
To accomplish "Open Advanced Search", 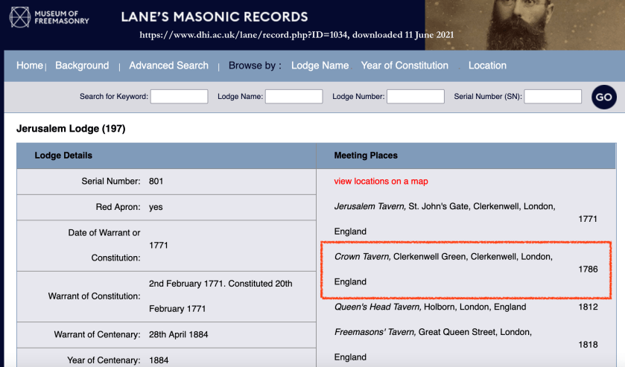I will [x=168, y=66].
